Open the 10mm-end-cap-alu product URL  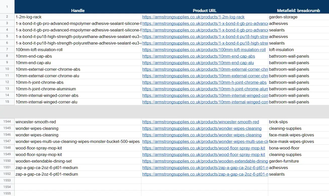[x=198, y=63]
